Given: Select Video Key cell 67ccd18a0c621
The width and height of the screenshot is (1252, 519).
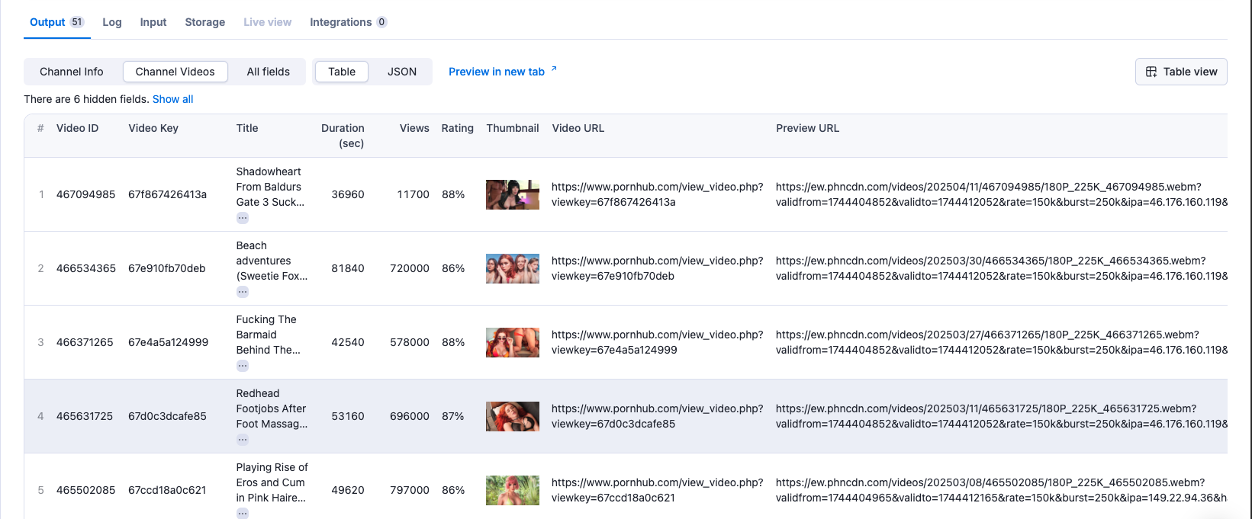Looking at the screenshot, I should pos(167,490).
